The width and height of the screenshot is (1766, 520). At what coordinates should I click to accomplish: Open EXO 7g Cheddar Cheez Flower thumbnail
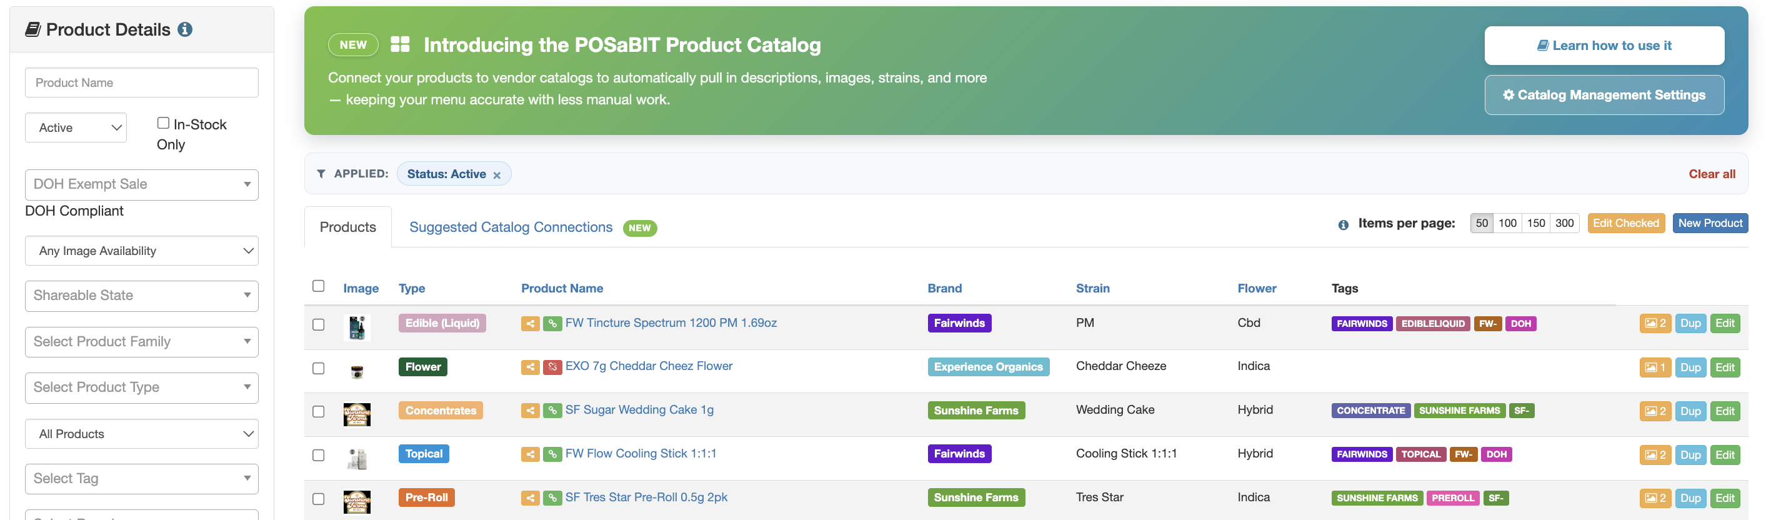tap(356, 371)
